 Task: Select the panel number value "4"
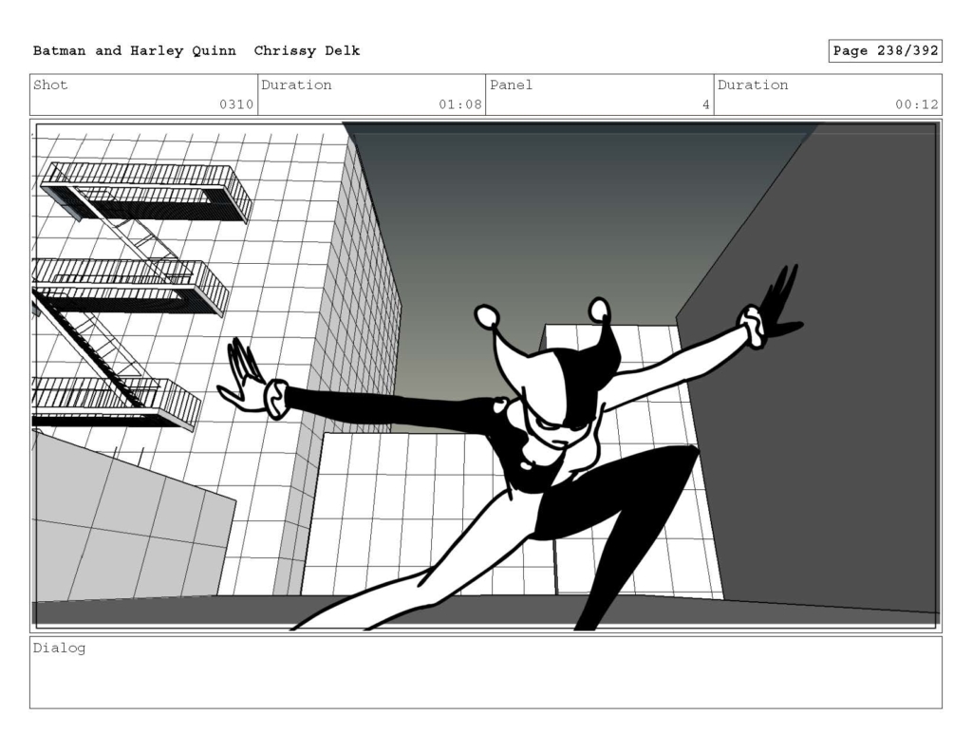706,104
